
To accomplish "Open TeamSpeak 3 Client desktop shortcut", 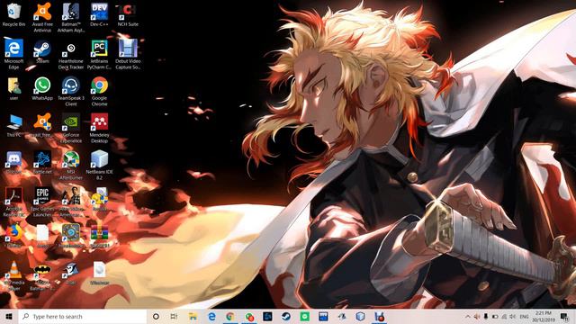I will (x=70, y=91).
